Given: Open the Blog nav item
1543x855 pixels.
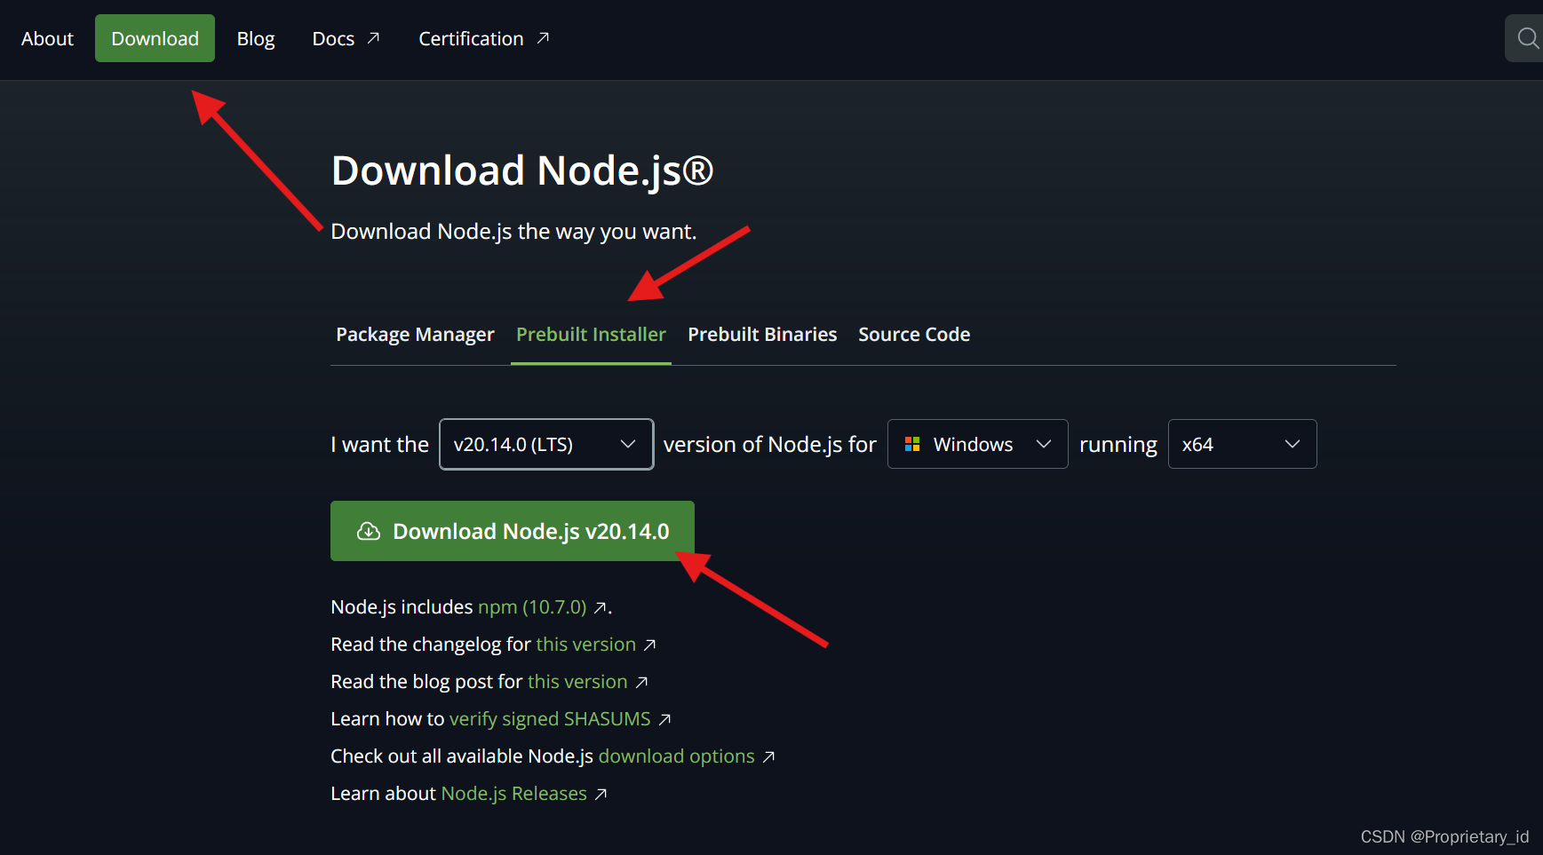Looking at the screenshot, I should tap(256, 38).
